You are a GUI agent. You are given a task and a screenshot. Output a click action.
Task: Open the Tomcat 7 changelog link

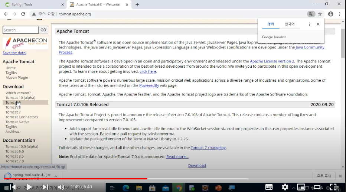coord(208,148)
